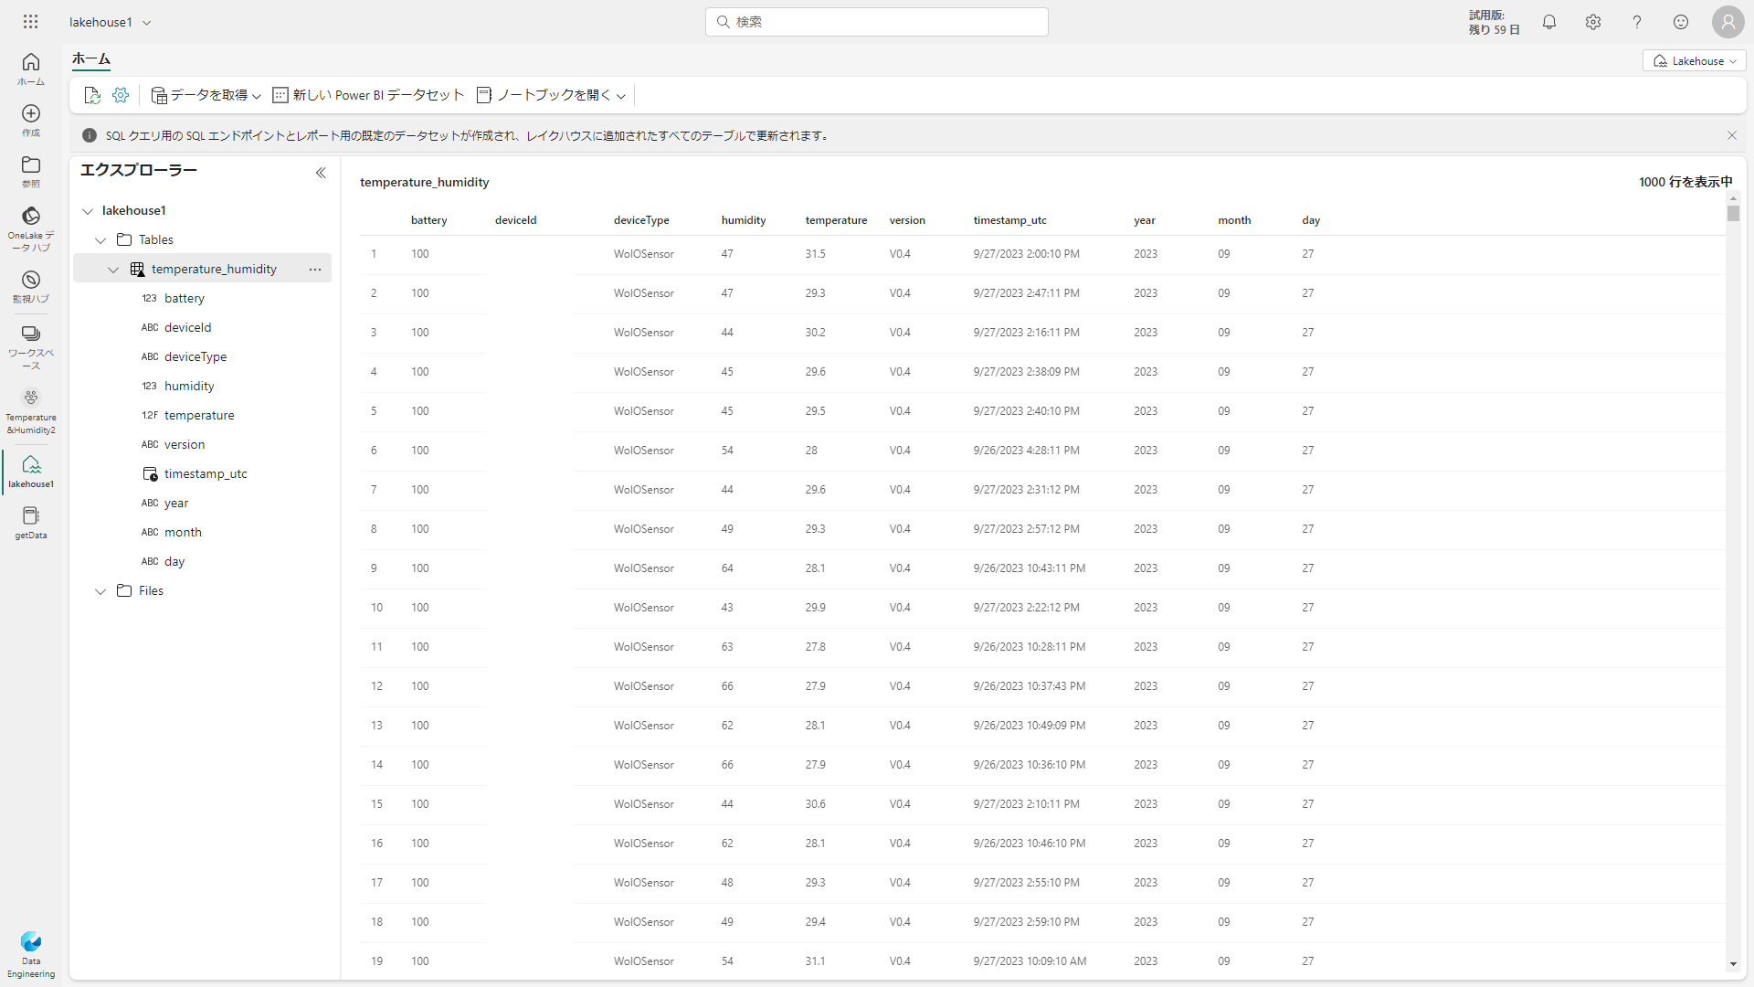Open the Create (作成) navigation item
This screenshot has width=1754, height=987.
pos(31,120)
